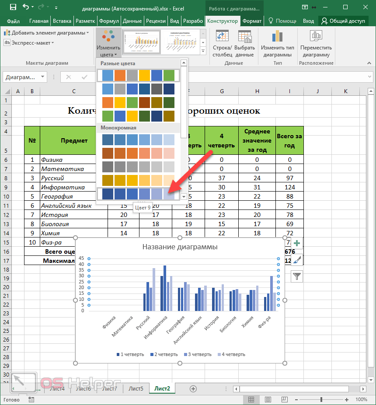Screen dimensions: 376x405
Task: Click Chart Filters funnel button
Action: pyautogui.click(x=297, y=276)
